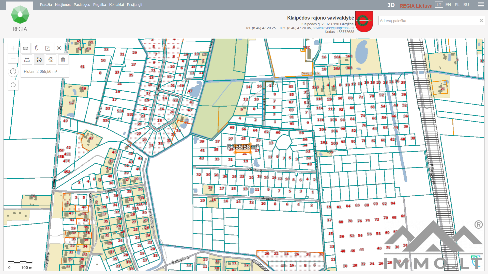Delete measurements with the trash icon
This screenshot has height=274, width=488.
click(63, 60)
